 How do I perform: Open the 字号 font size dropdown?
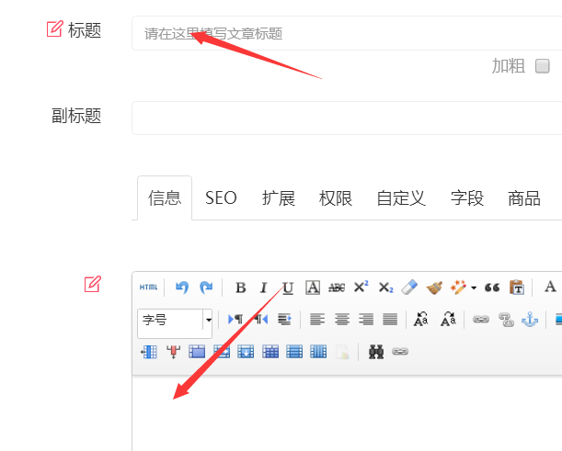click(208, 320)
